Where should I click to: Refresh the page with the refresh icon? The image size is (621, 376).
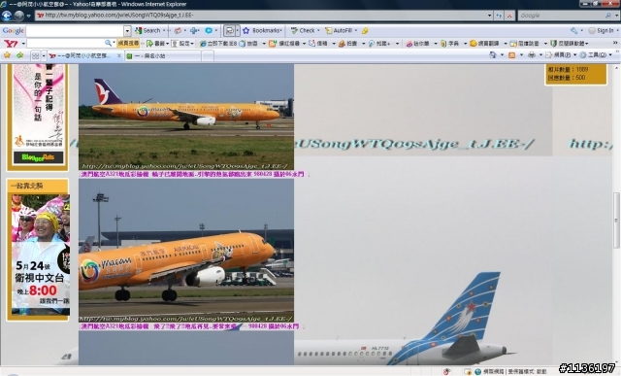[499, 16]
